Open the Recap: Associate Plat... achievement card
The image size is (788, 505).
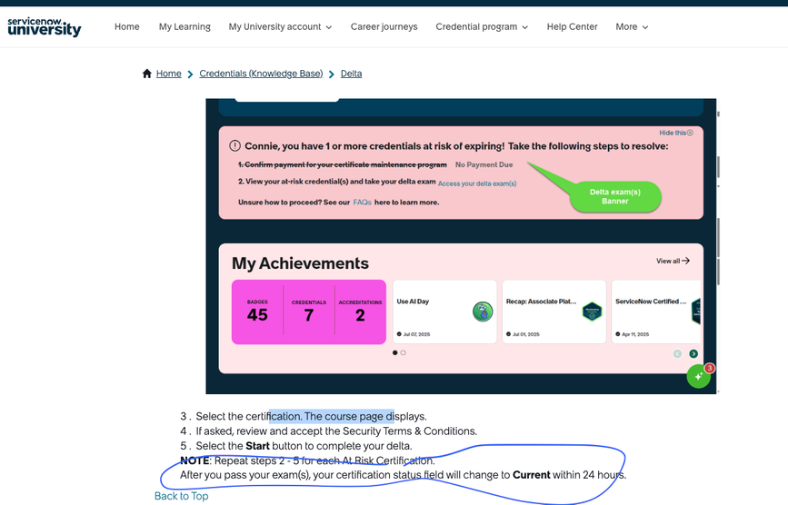554,312
